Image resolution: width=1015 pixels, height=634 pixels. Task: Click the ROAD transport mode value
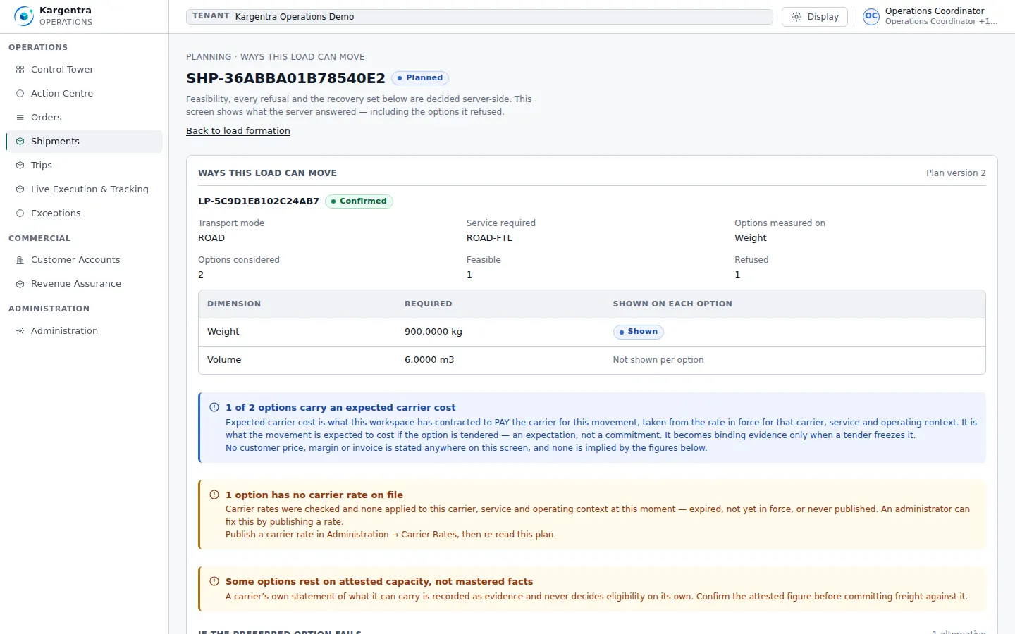click(211, 238)
